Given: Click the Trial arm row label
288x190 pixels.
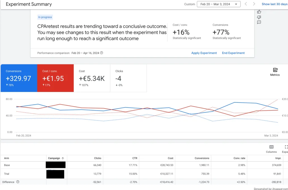Looking at the screenshot, I should click(x=7, y=174).
